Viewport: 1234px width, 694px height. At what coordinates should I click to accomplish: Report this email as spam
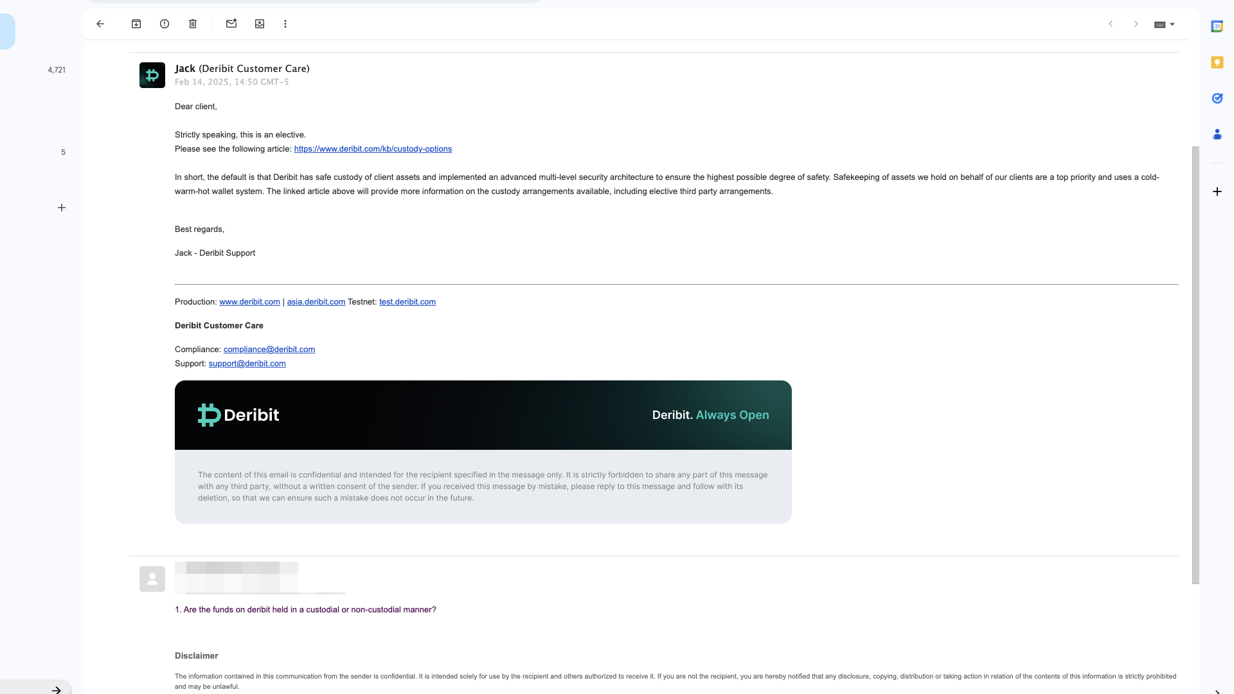165,24
